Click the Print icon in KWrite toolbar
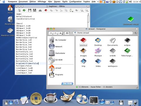 [40, 10]
